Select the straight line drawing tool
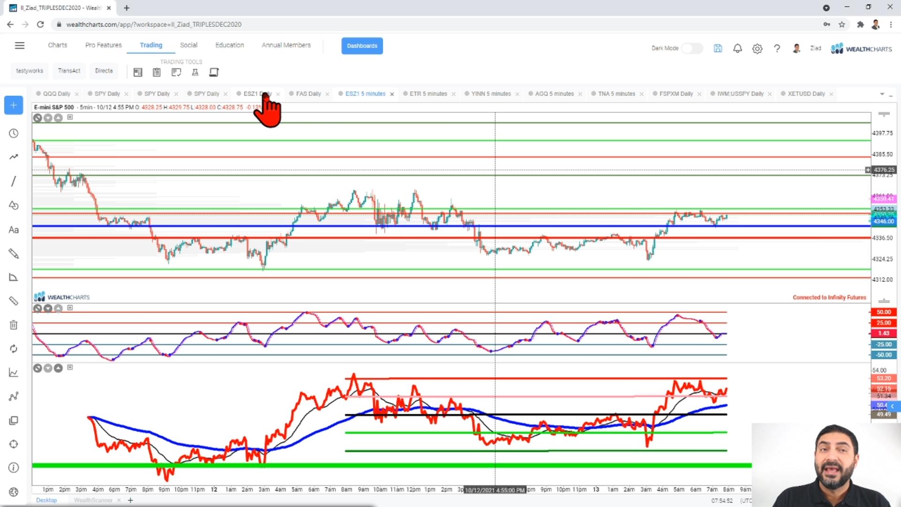The width and height of the screenshot is (901, 507). click(14, 181)
